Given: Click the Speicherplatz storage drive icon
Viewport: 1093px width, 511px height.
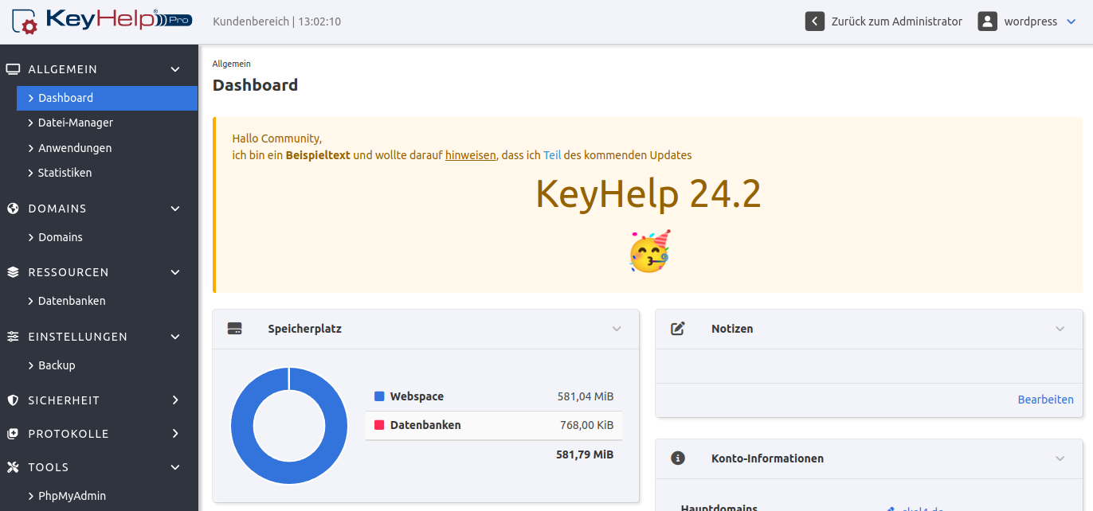Looking at the screenshot, I should (x=234, y=329).
